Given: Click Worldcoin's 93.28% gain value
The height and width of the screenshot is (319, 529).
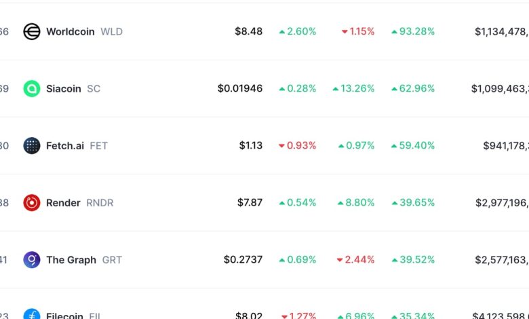Looking at the screenshot, I should click(413, 31).
